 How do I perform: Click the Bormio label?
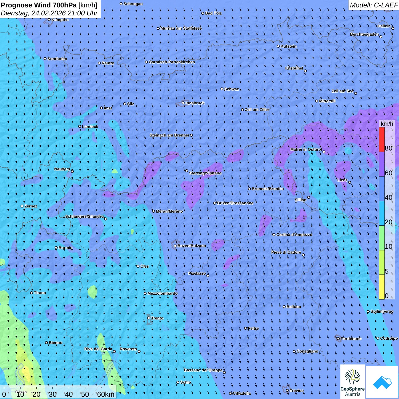66,248
